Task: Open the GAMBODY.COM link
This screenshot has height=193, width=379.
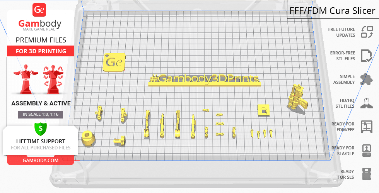Action: click(x=40, y=160)
